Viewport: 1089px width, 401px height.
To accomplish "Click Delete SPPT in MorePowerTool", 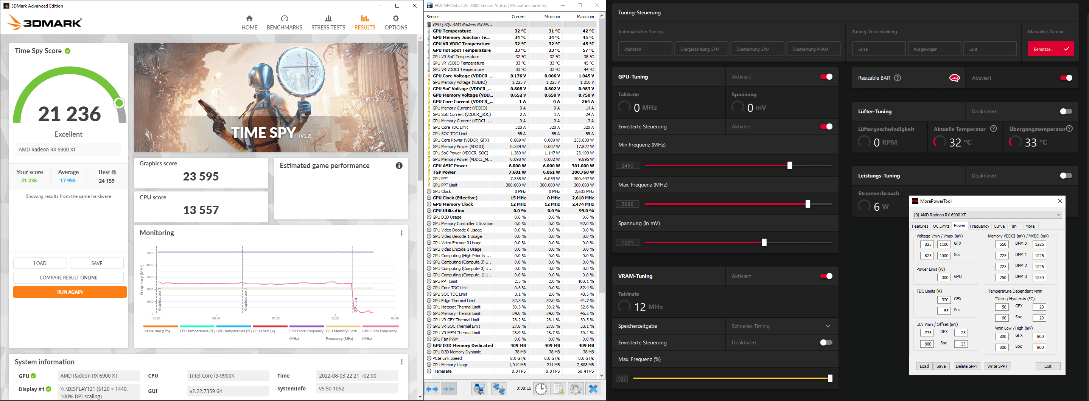I will point(966,366).
